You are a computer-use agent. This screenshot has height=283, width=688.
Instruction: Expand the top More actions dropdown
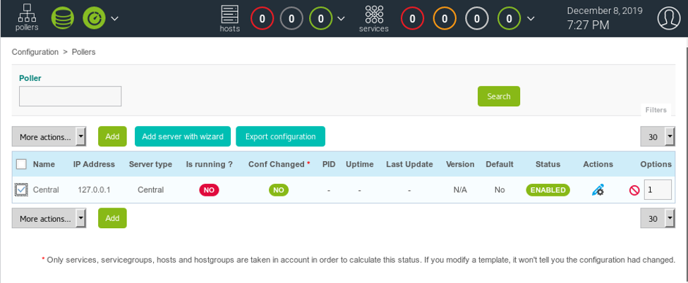[x=49, y=137]
